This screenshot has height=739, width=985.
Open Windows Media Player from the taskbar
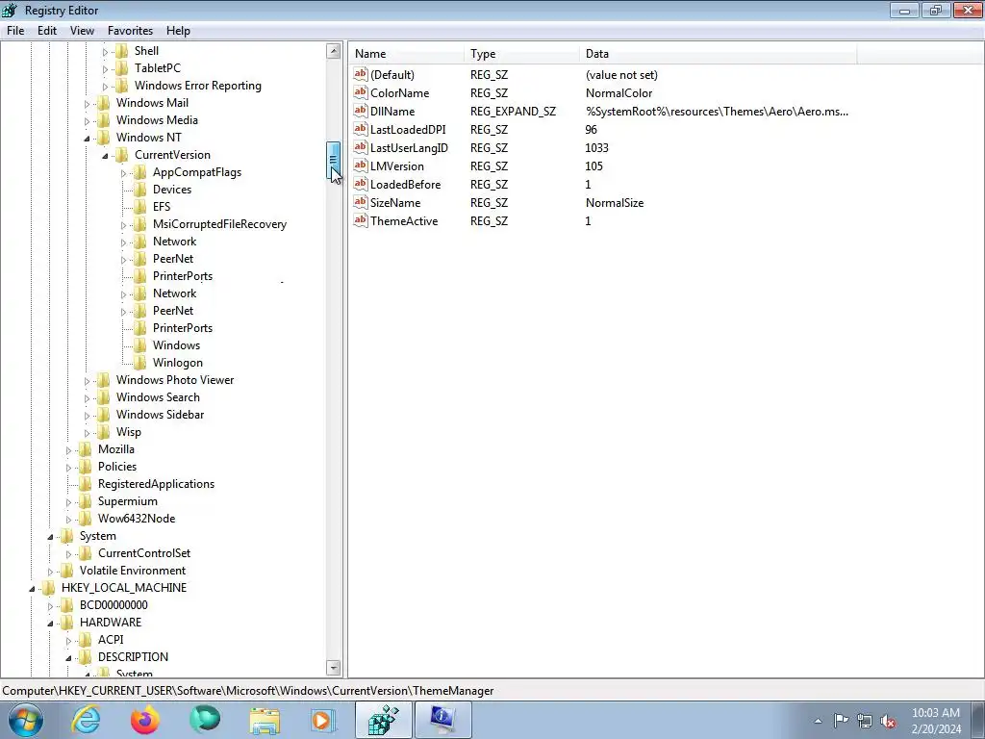[323, 720]
